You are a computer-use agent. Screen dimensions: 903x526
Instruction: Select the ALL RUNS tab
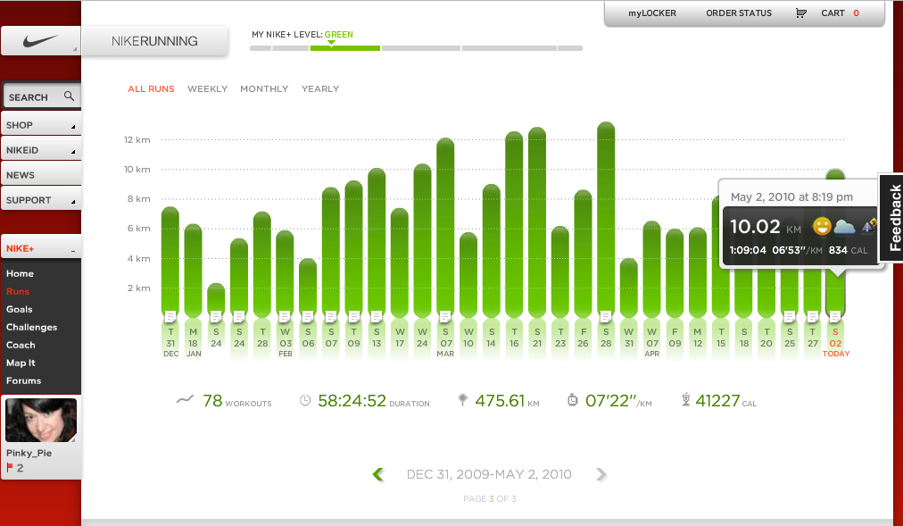tap(151, 88)
